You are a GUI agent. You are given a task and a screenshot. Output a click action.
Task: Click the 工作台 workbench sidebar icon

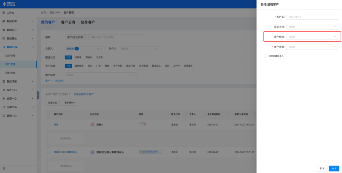coord(4,13)
